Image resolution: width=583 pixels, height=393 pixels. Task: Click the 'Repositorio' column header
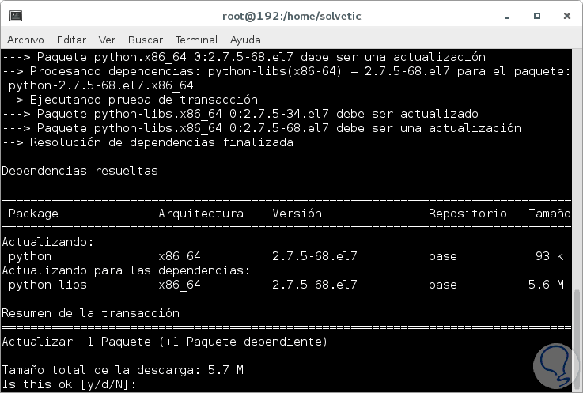468,214
